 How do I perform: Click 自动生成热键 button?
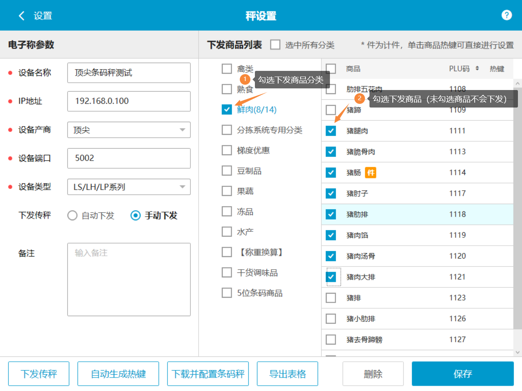tap(118, 373)
